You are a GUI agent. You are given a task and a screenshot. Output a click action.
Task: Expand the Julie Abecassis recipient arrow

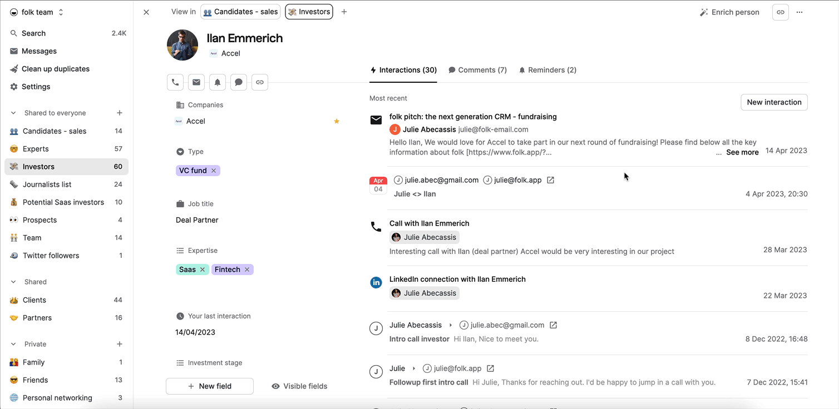click(x=451, y=325)
